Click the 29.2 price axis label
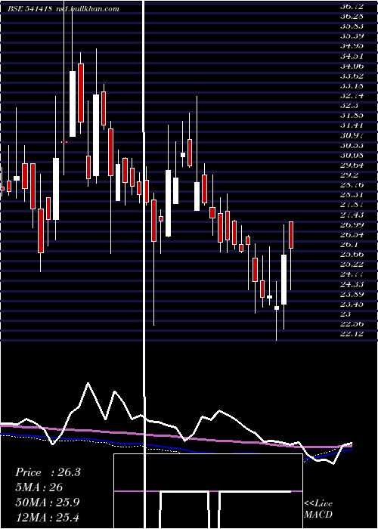378x529 pixels. [349, 175]
